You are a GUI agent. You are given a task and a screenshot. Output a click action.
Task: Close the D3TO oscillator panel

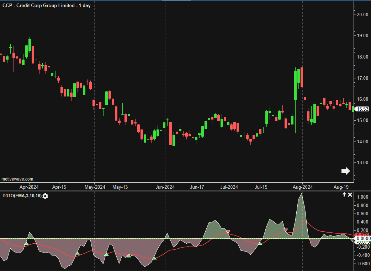coord(350,195)
